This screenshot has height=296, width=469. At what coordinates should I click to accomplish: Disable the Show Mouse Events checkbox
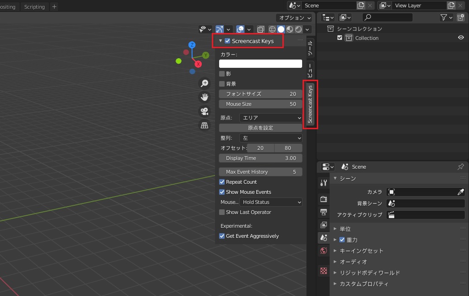click(222, 192)
